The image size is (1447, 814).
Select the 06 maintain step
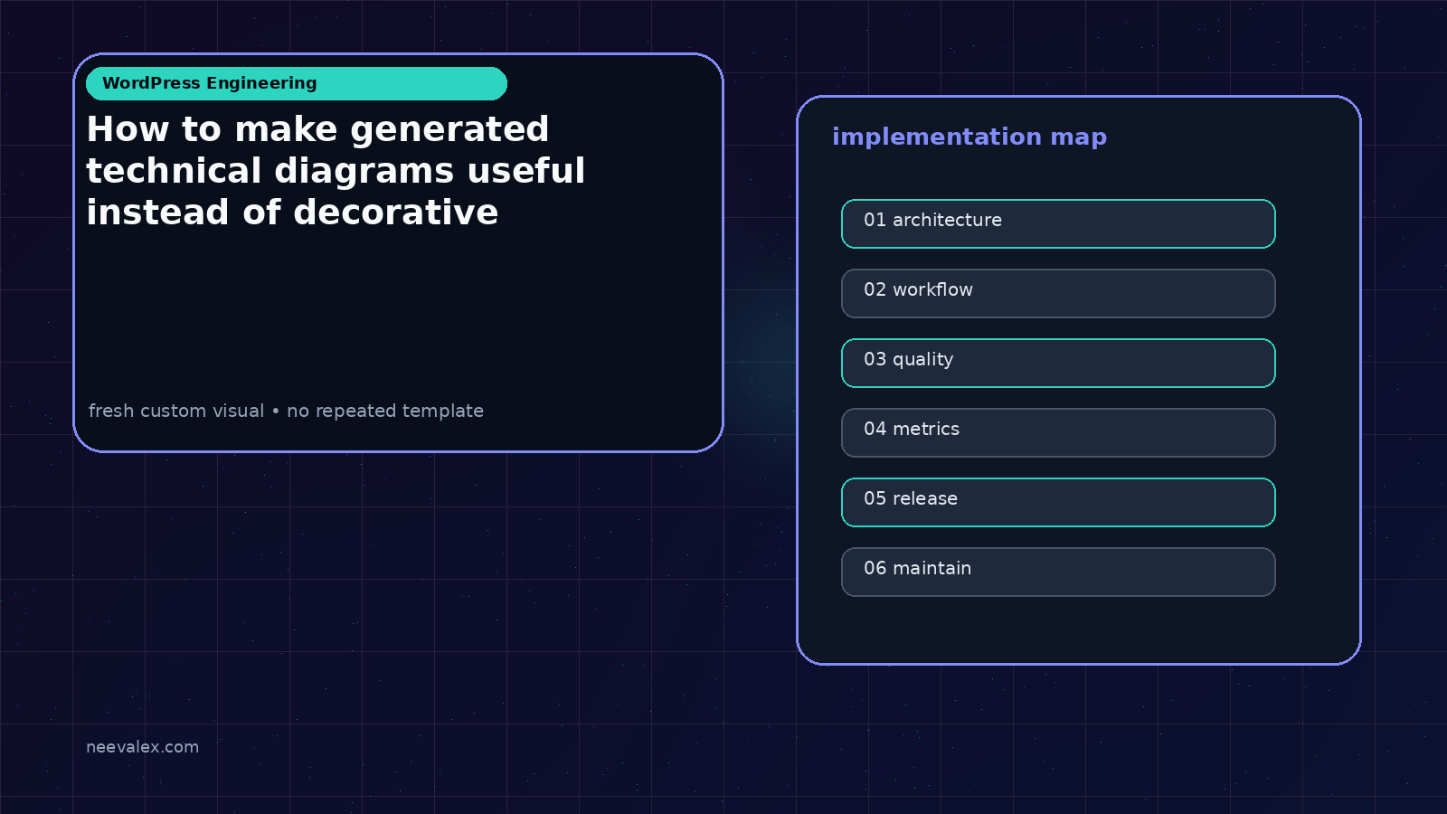coord(1058,572)
